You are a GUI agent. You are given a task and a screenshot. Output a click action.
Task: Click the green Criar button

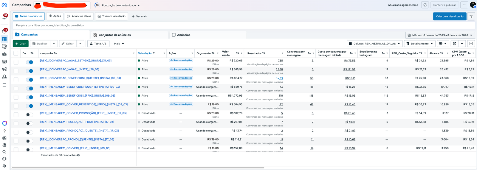(x=21, y=44)
